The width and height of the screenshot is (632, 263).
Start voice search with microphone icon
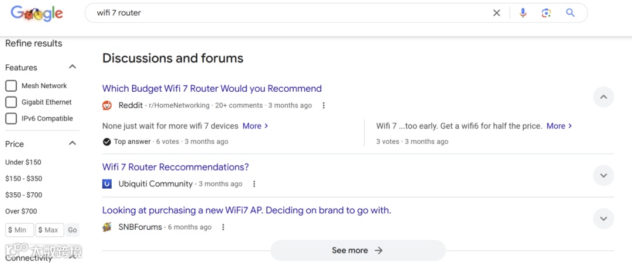(523, 13)
